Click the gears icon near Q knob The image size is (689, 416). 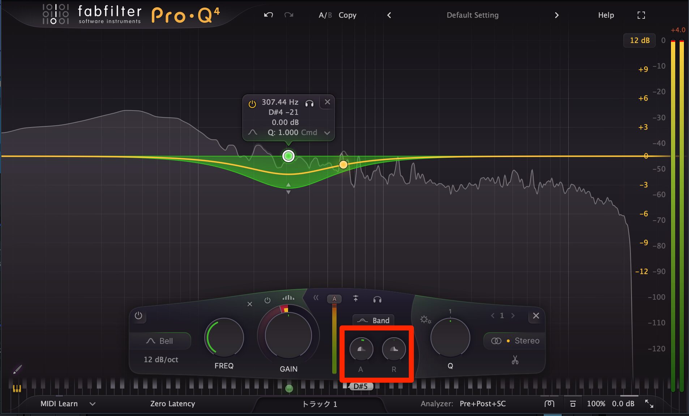point(425,320)
